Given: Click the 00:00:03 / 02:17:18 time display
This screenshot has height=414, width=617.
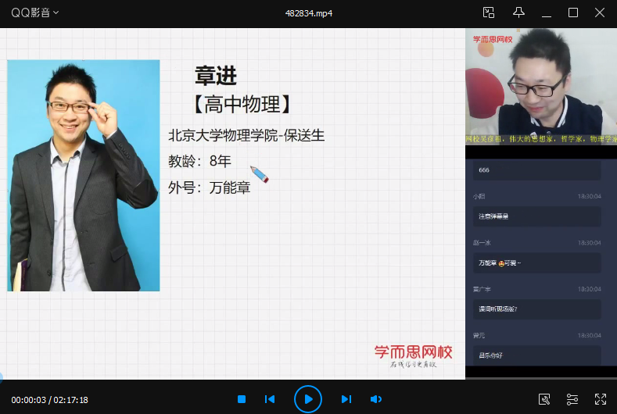Looking at the screenshot, I should [x=49, y=400].
